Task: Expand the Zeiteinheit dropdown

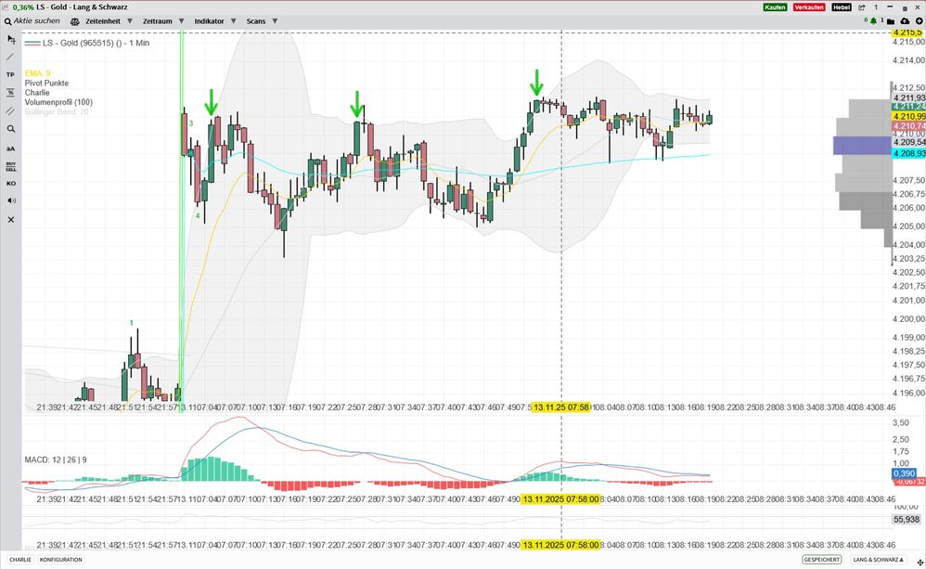Action: 108,20
